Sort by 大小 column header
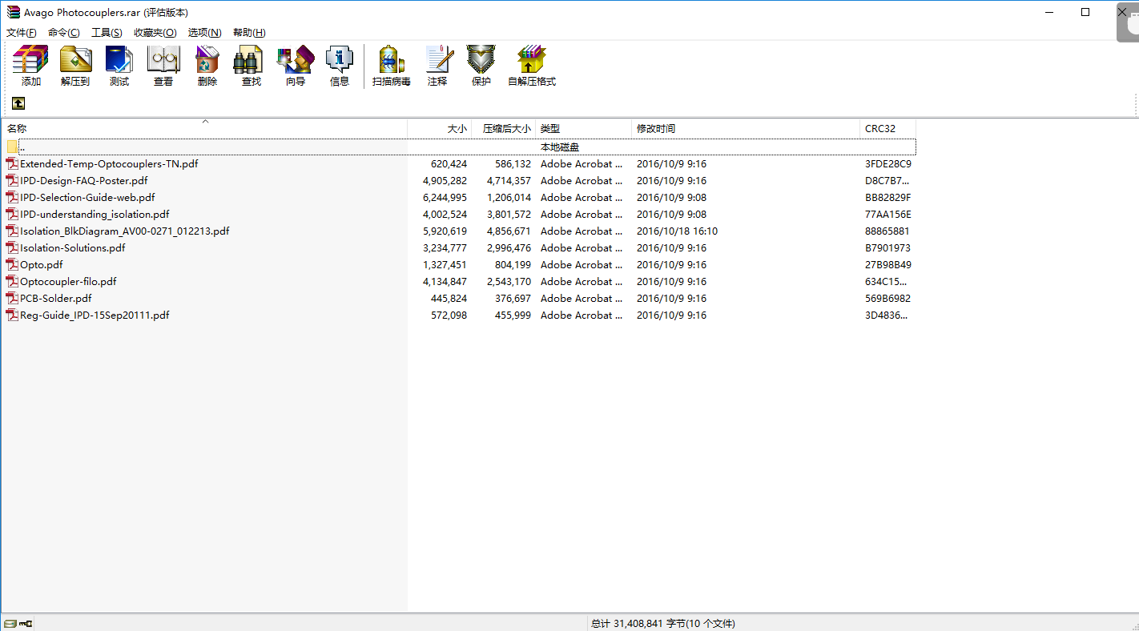Screen dimensions: 1139x631 440,128
